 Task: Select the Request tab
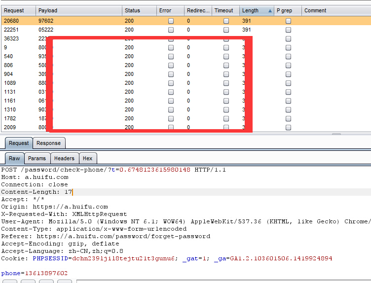[x=19, y=143]
